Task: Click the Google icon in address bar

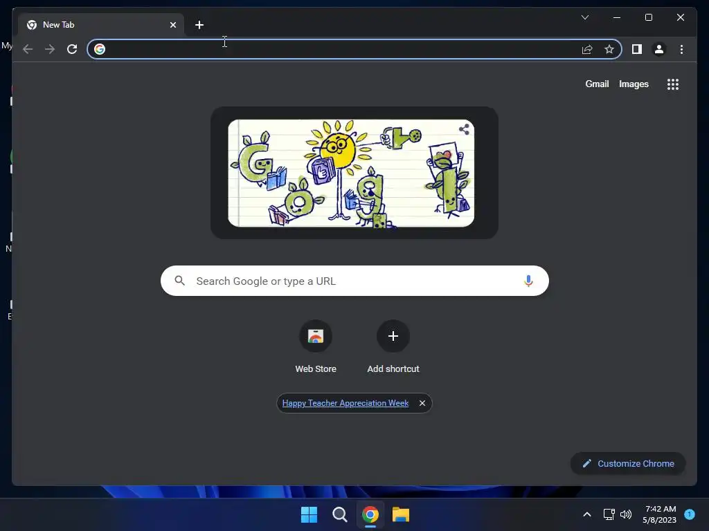Action: coord(100,49)
